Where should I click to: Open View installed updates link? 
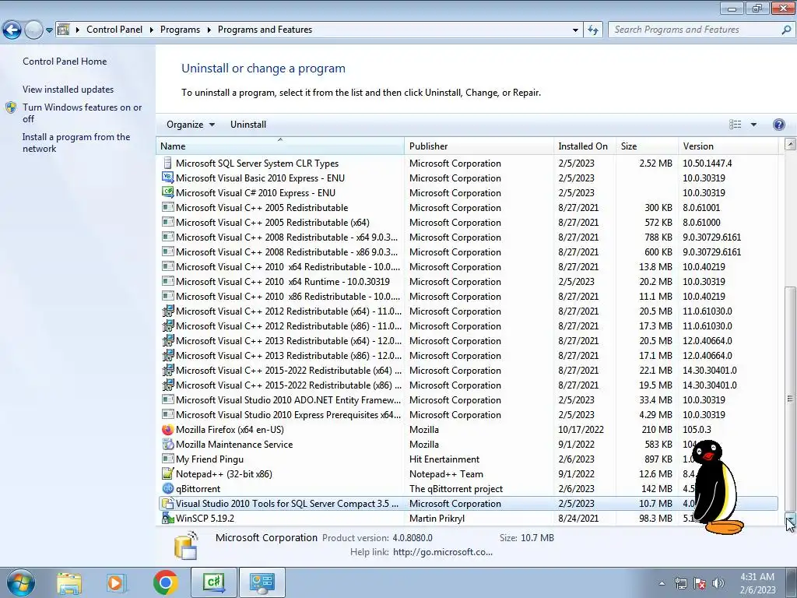(68, 90)
